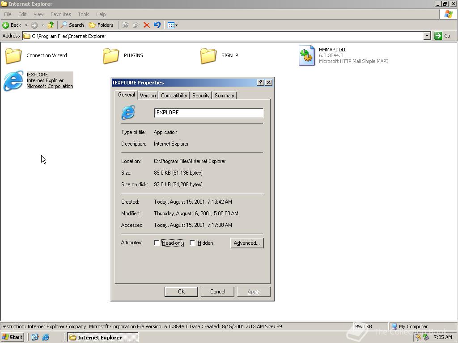Go up one folder level icon
This screenshot has width=458, height=343.
click(51, 25)
